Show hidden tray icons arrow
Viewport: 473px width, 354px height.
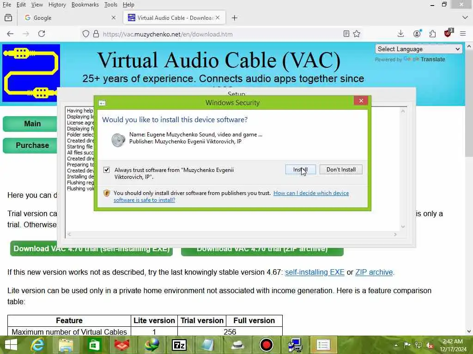tap(396, 345)
